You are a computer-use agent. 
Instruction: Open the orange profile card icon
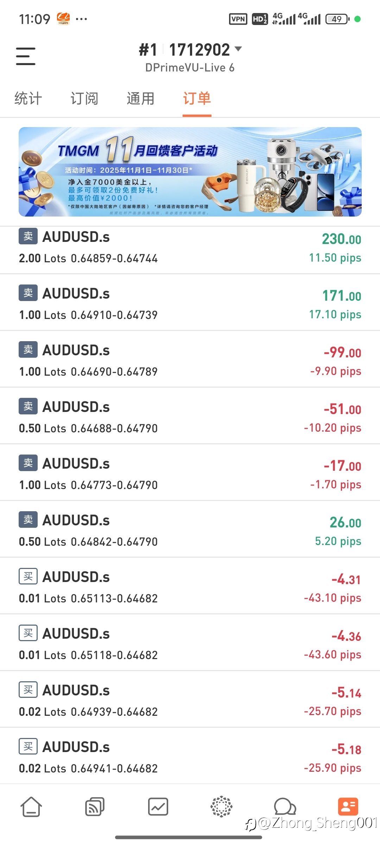click(x=348, y=807)
